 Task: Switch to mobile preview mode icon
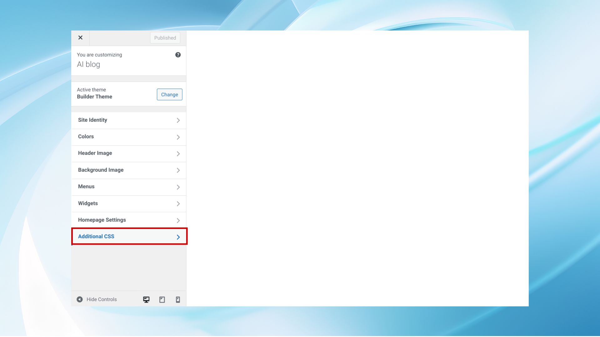pyautogui.click(x=178, y=300)
